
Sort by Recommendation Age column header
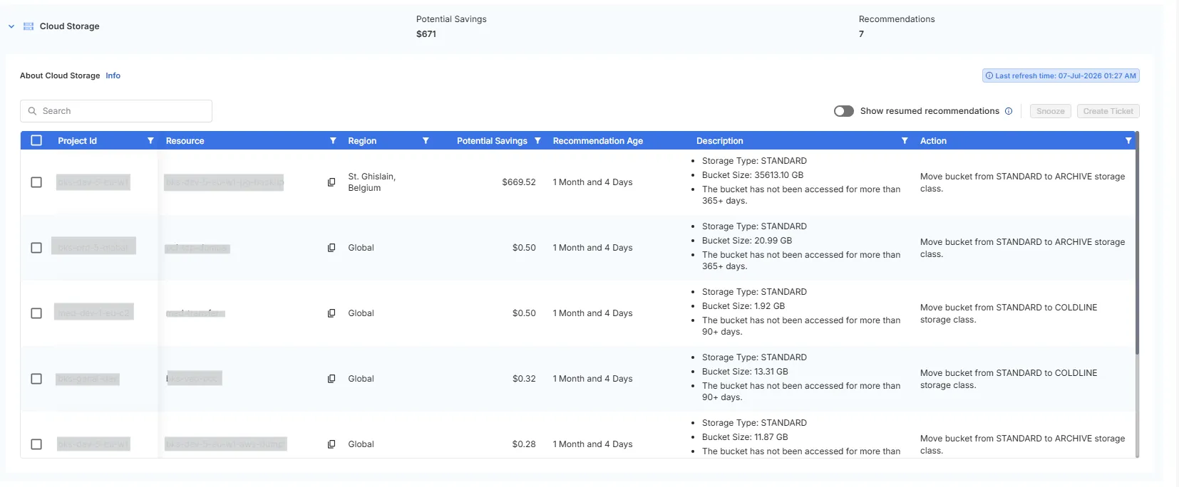(x=598, y=141)
